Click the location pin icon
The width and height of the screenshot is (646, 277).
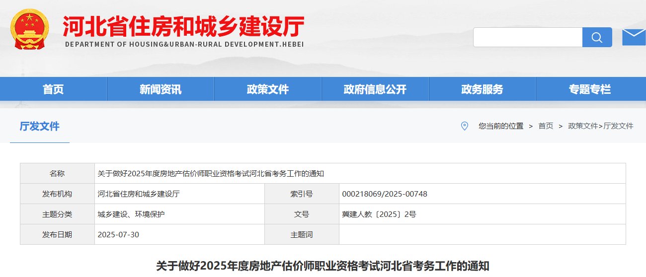click(465, 126)
